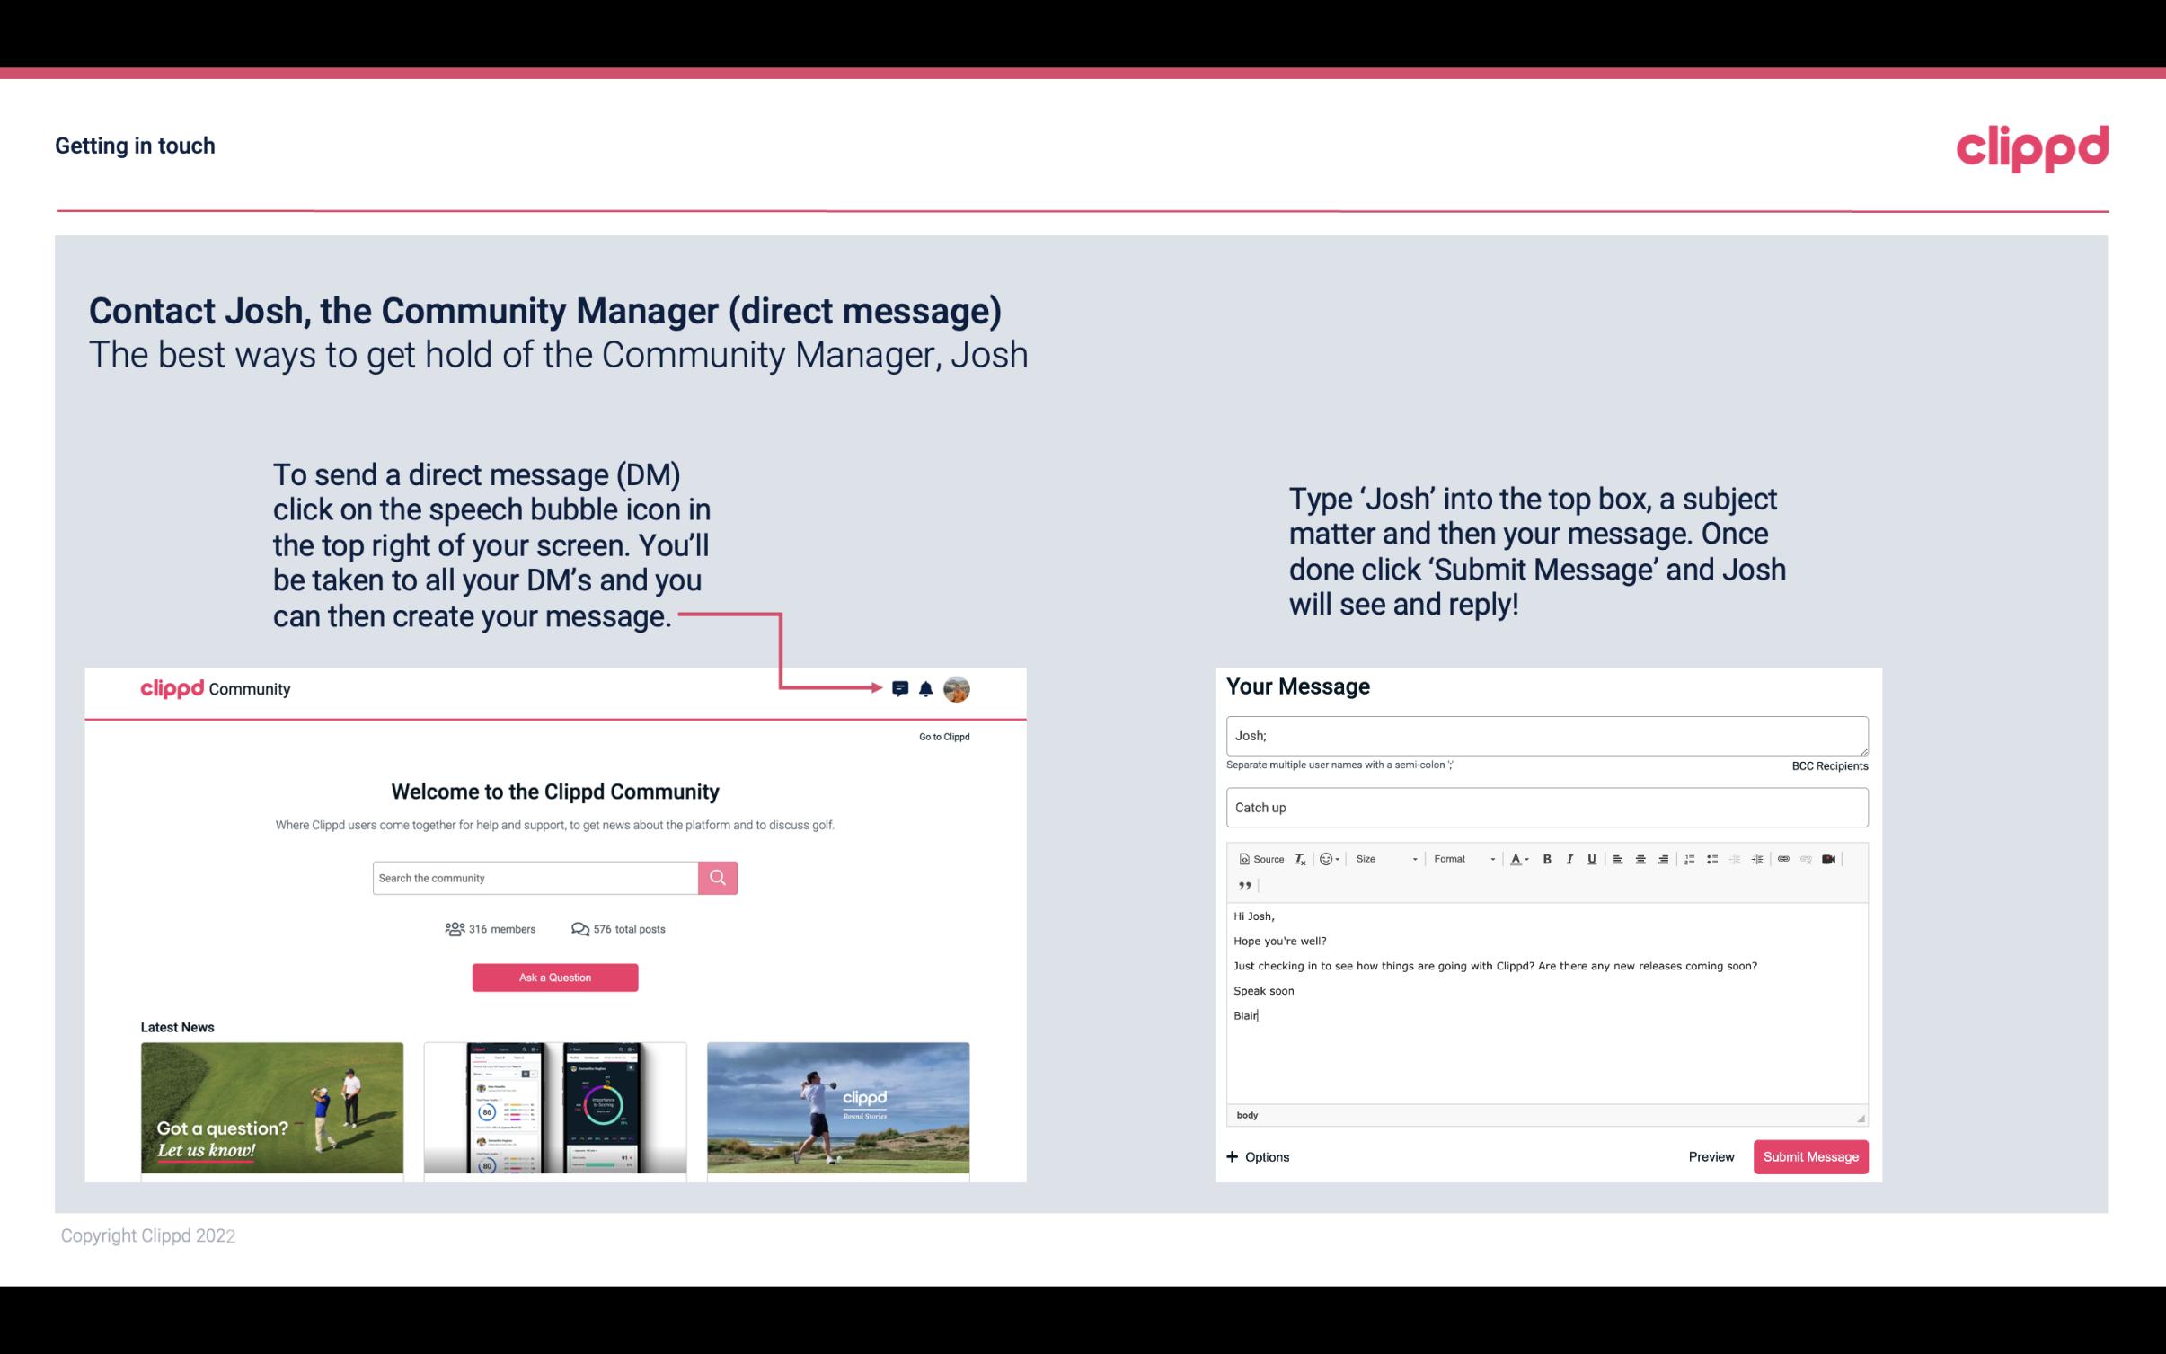Click the Preview button

[1711, 1156]
